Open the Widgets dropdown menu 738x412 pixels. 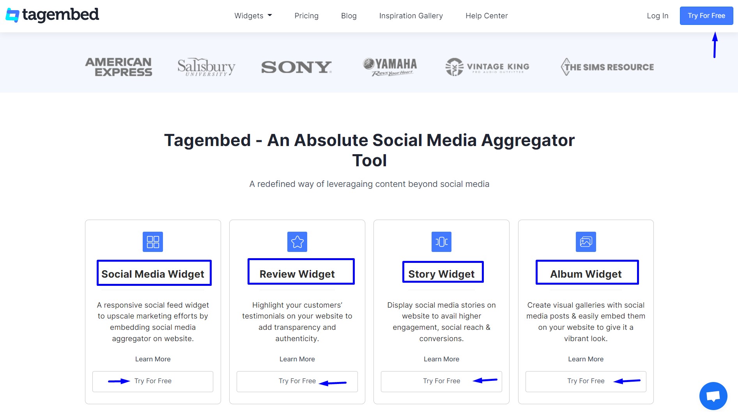click(x=253, y=16)
